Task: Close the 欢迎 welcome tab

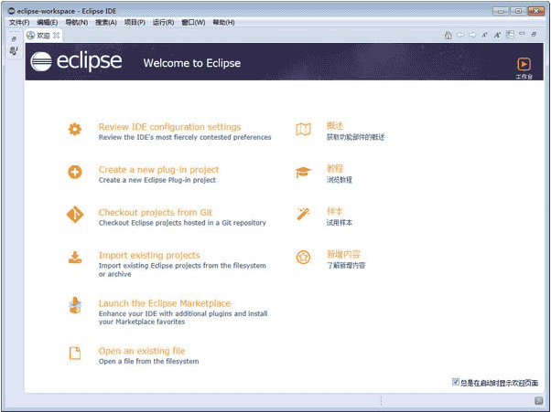Action: (x=58, y=36)
